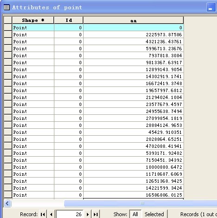Click the Shape column header
Viewport: 217px width, 218px height.
tap(33, 20)
